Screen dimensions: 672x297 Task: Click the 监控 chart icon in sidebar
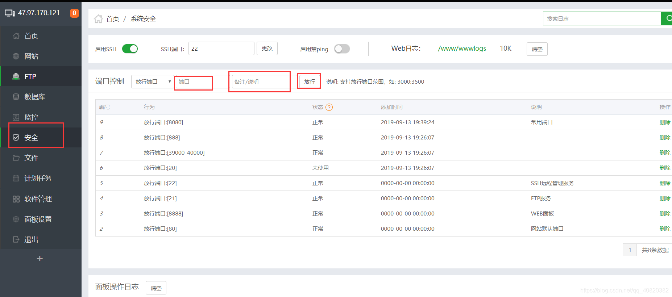(x=16, y=117)
